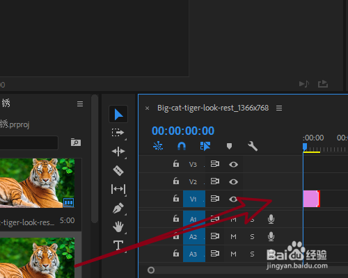Select the pink clip on V1

coord(312,199)
